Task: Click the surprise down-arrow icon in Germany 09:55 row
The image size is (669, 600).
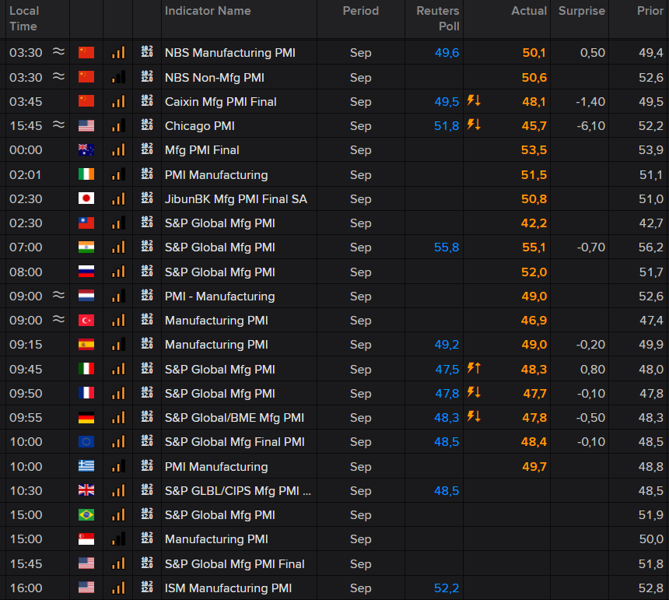Action: (x=474, y=416)
